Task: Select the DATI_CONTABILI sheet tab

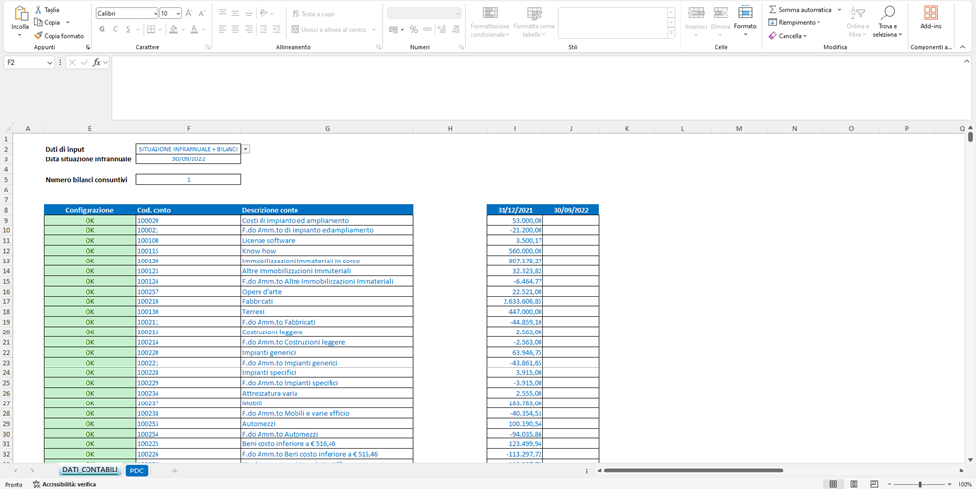Action: pyautogui.click(x=89, y=471)
